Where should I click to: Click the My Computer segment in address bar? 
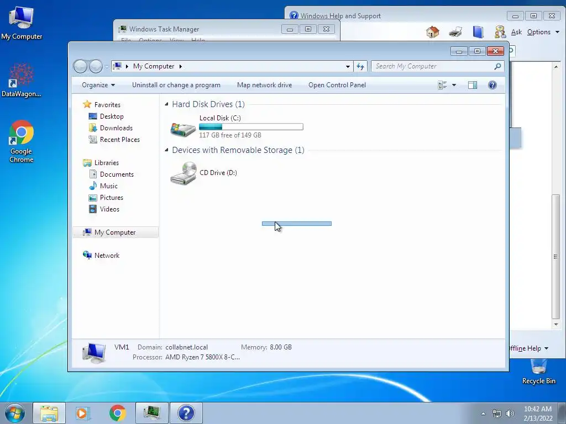coord(154,66)
